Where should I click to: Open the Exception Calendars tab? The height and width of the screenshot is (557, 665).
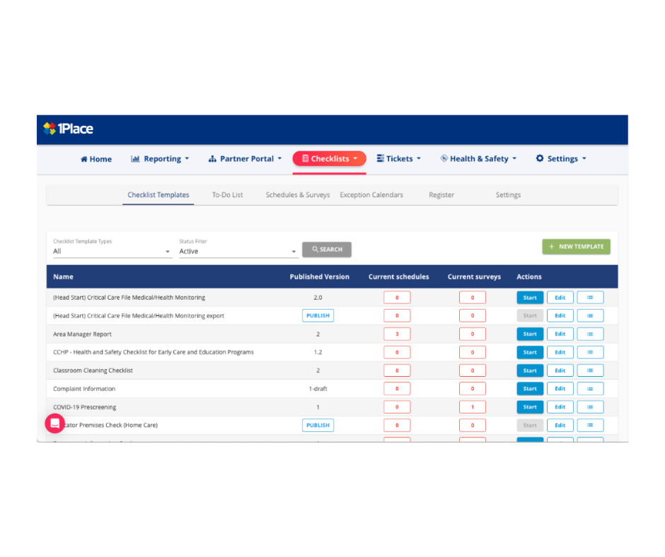click(x=371, y=195)
